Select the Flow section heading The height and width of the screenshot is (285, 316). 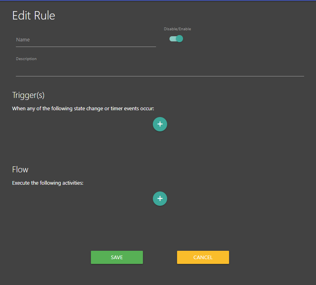[x=20, y=170]
